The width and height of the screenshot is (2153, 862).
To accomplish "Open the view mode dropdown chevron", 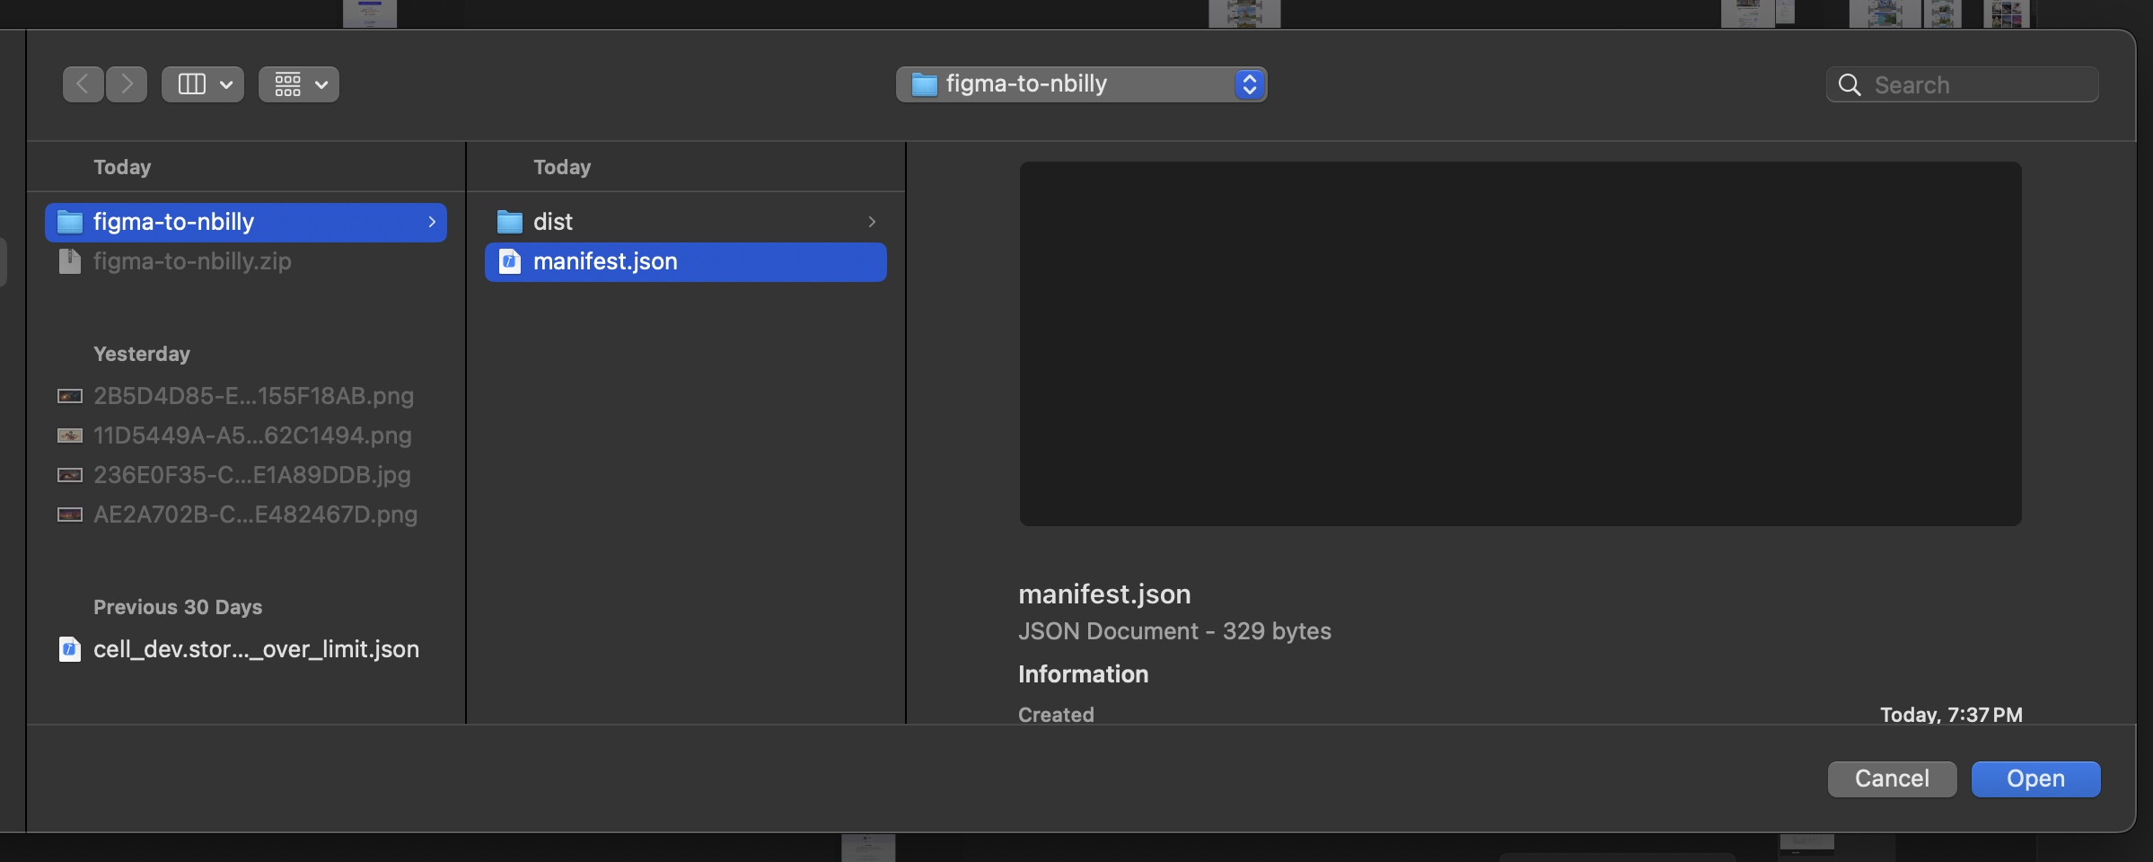I will tap(226, 84).
